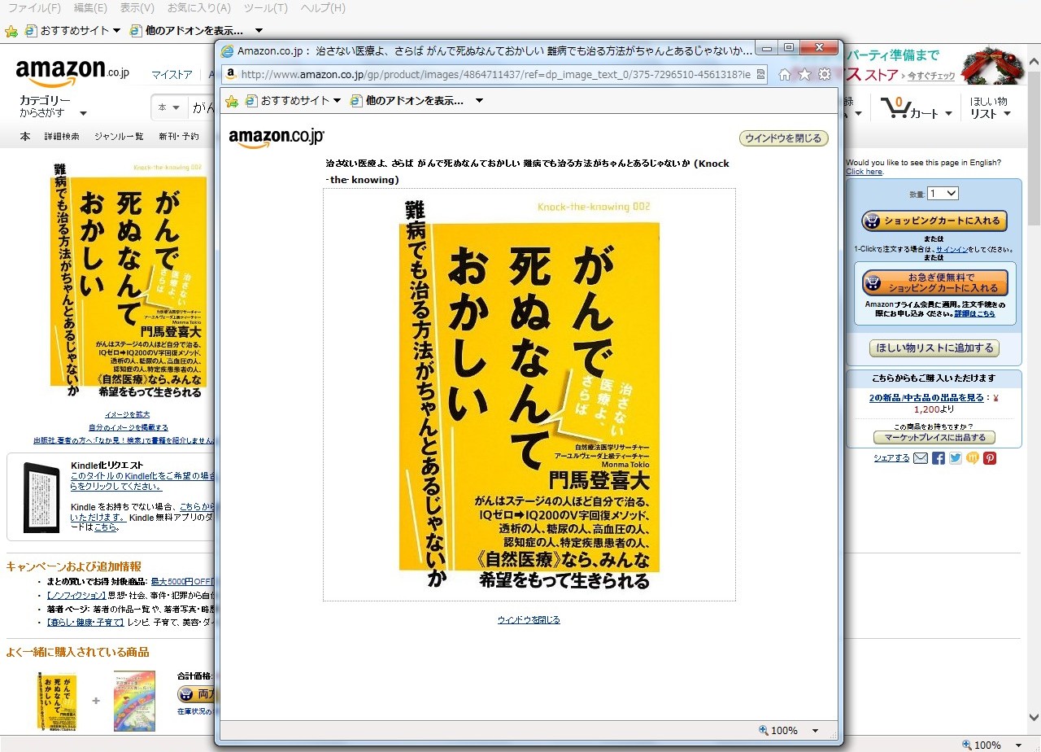
Task: Click the Home icon in popup window
Action: coord(785,74)
